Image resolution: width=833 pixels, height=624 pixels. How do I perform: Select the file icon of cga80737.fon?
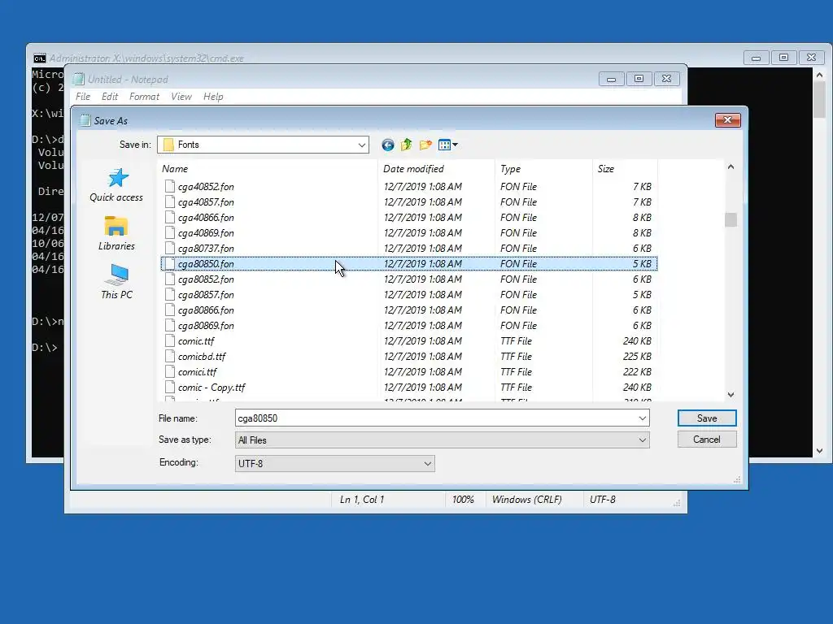(169, 248)
